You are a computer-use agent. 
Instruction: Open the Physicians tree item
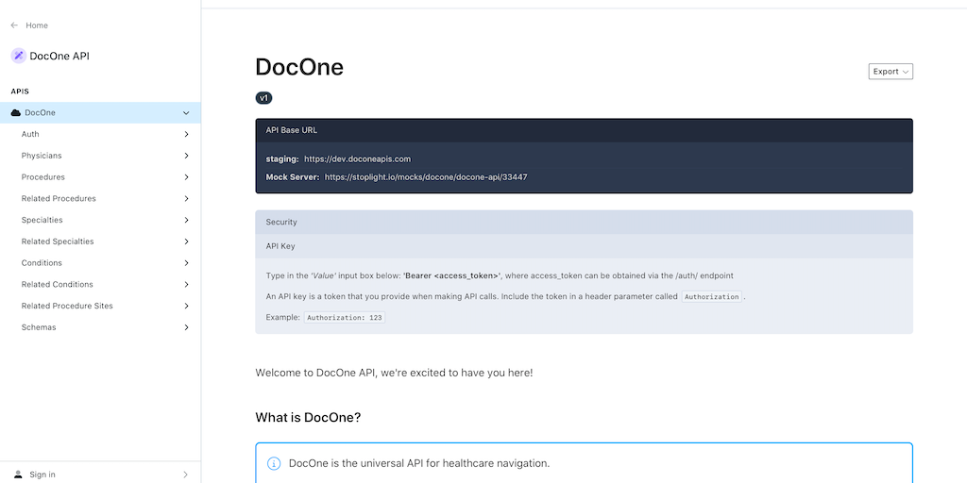100,156
